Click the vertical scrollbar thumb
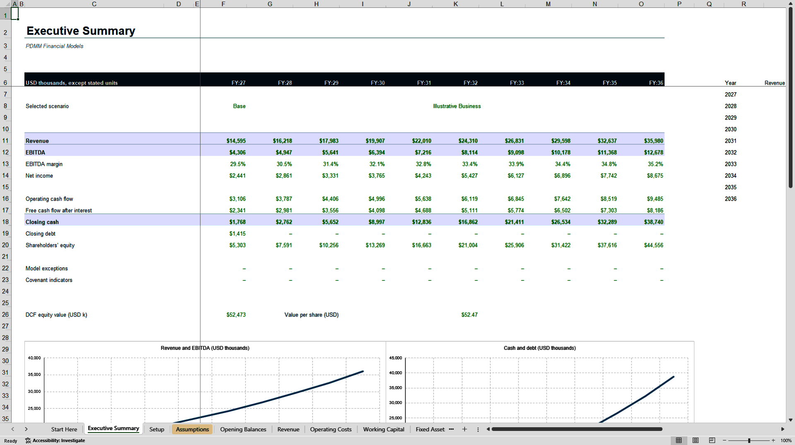Image resolution: width=795 pixels, height=445 pixels. tap(790, 97)
